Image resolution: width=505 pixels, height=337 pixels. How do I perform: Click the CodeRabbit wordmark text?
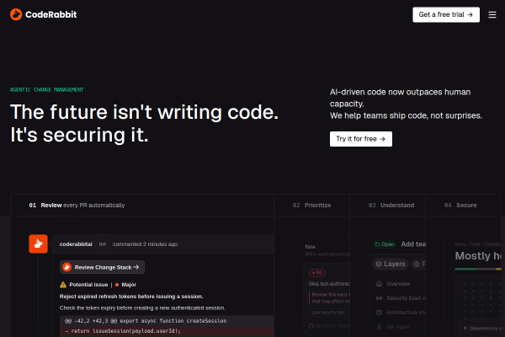50,14
